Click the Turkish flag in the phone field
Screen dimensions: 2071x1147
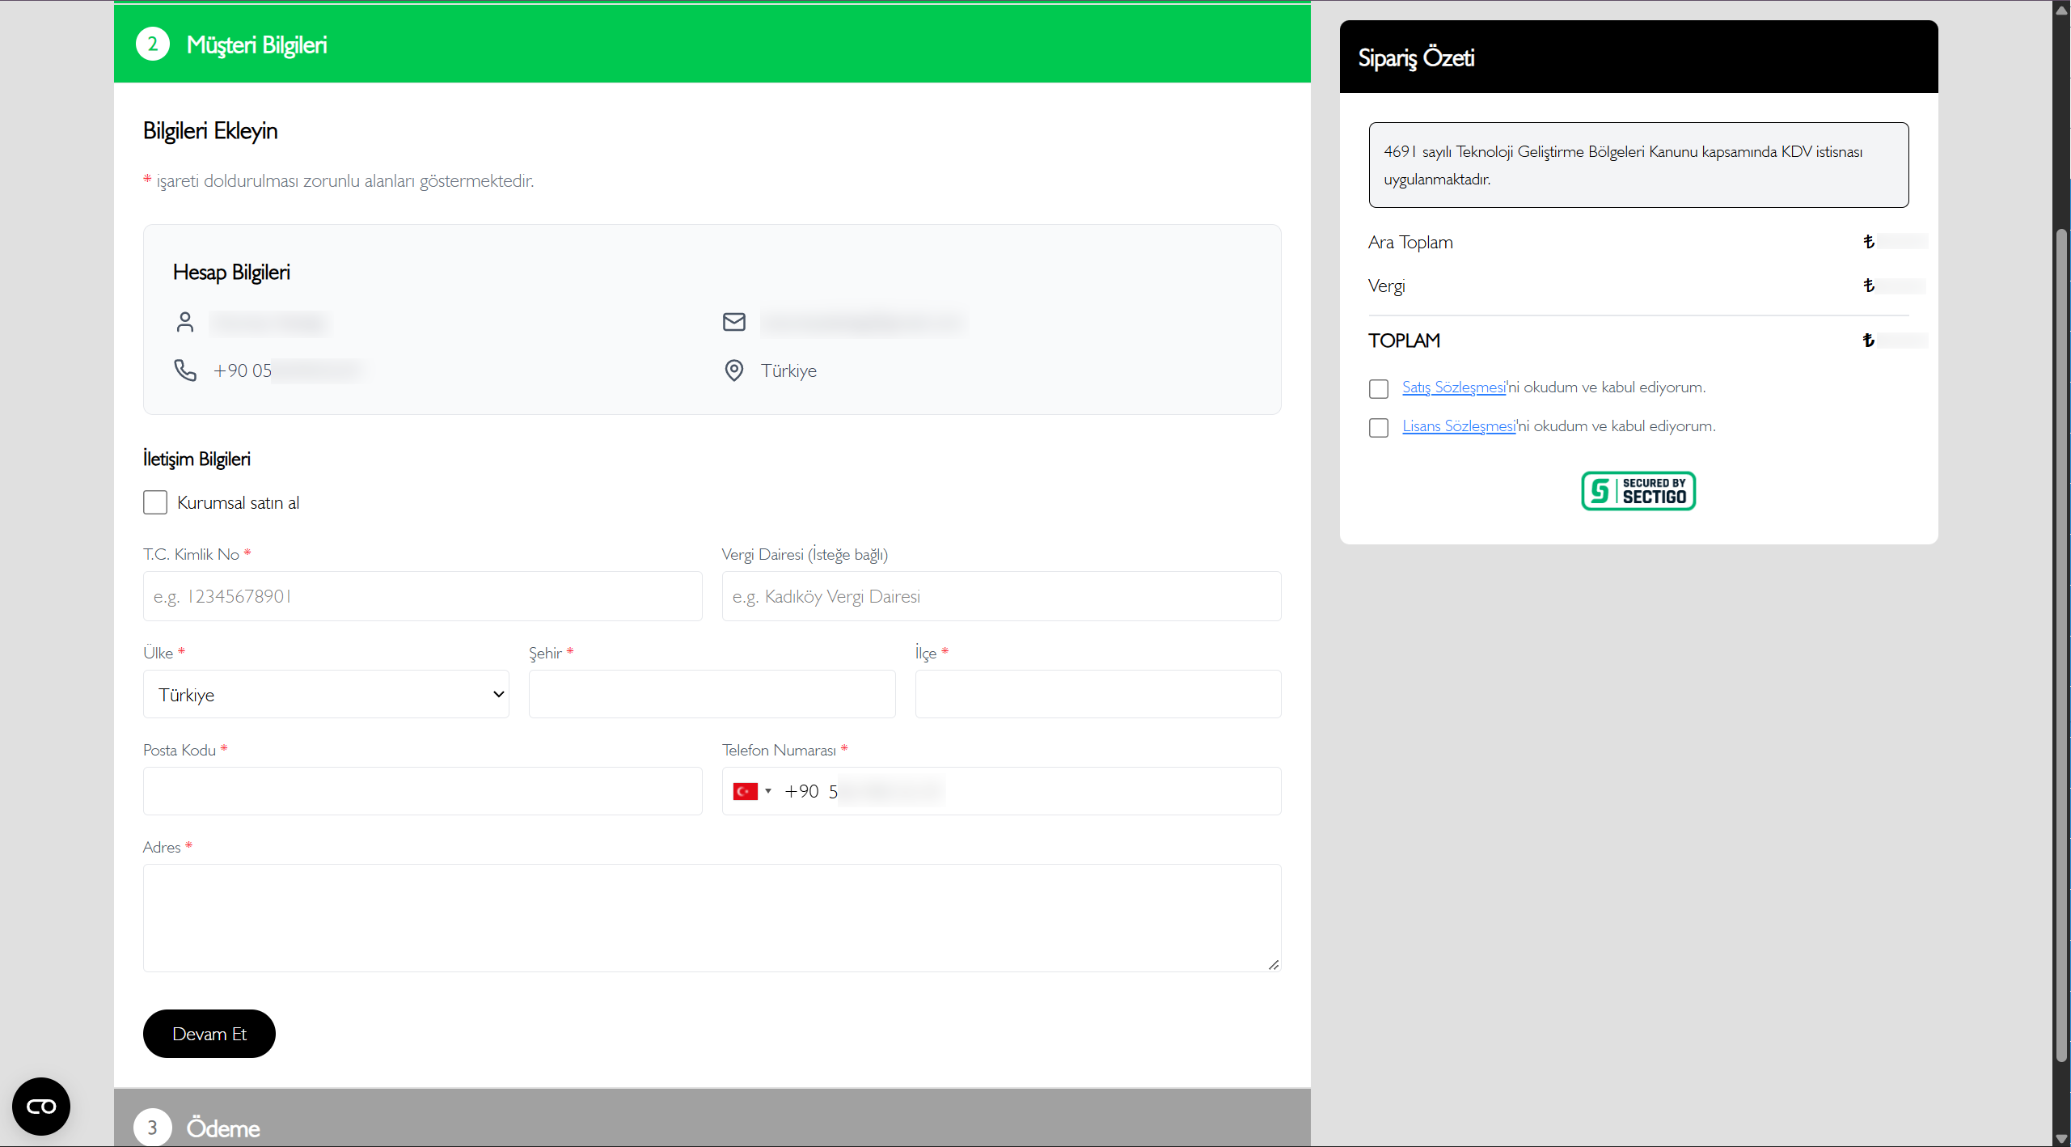coord(745,791)
